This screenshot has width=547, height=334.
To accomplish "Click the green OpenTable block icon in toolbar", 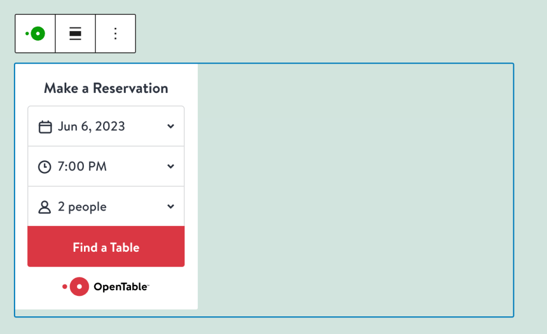I will tap(35, 34).
